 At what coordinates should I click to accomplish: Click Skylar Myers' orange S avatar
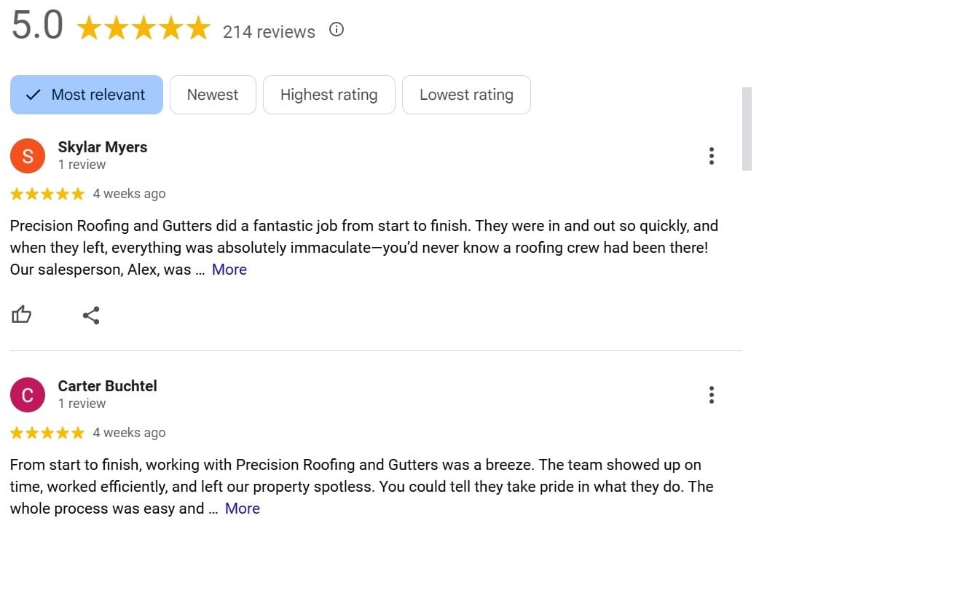[x=28, y=156]
